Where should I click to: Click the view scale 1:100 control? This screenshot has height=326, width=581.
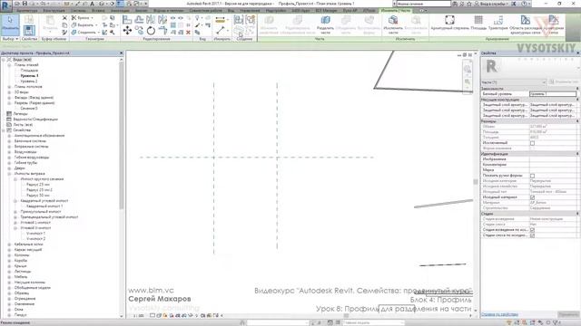tap(139, 316)
